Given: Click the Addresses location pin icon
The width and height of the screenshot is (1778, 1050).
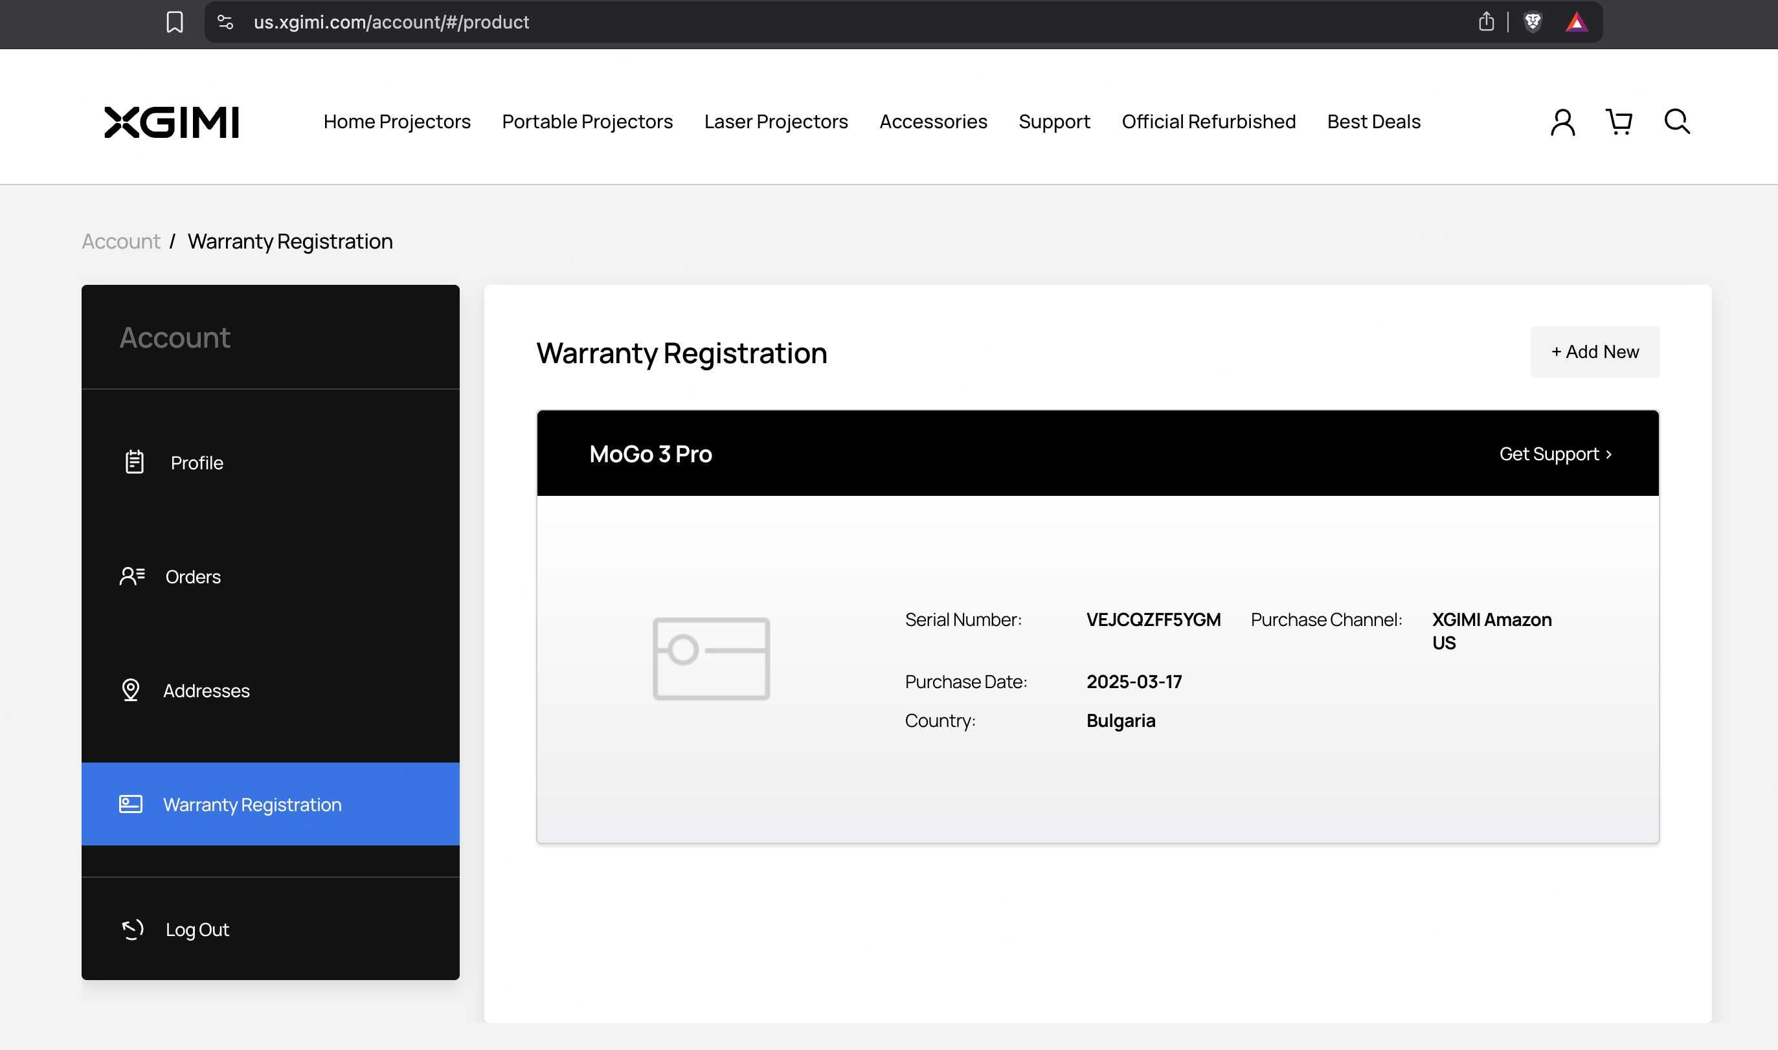Looking at the screenshot, I should coord(131,690).
